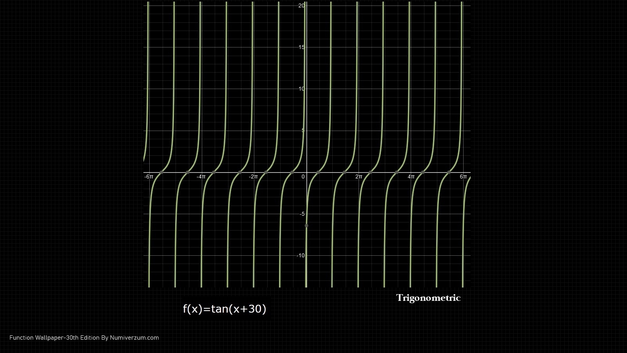This screenshot has height=353, width=627.
Task: Select the Trigonometric category label
Action: pos(428,298)
